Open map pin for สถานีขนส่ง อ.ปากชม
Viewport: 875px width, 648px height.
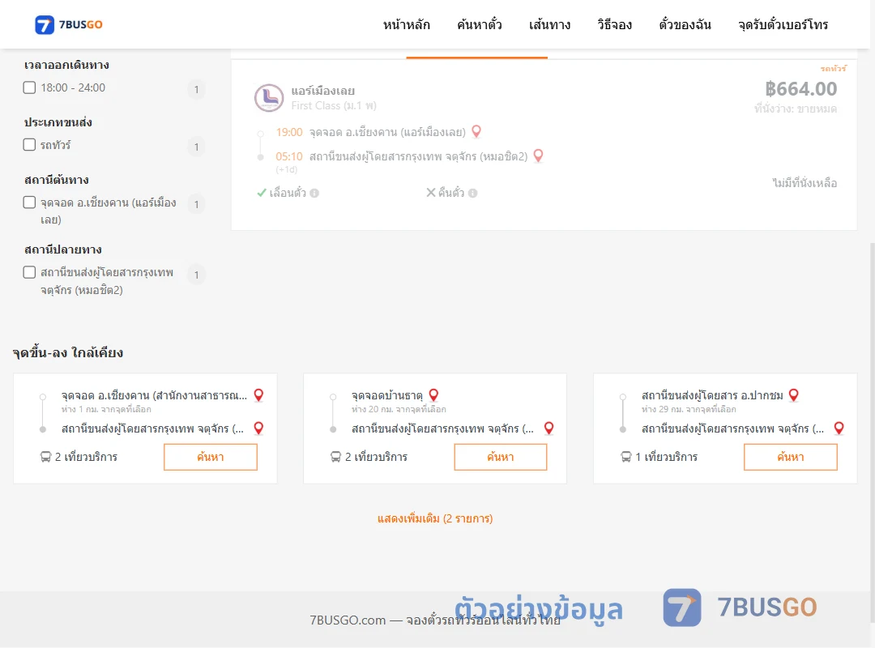793,395
